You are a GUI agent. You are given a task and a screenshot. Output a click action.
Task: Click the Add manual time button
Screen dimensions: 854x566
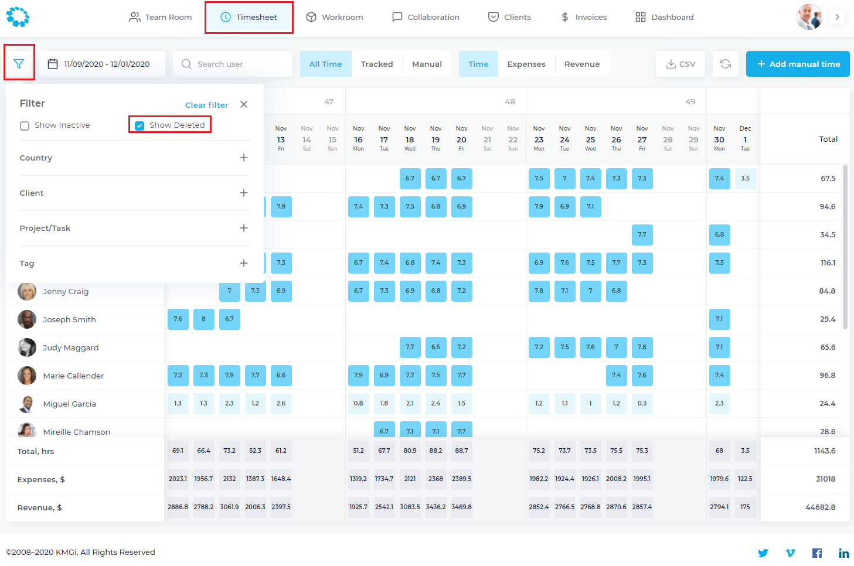(797, 64)
